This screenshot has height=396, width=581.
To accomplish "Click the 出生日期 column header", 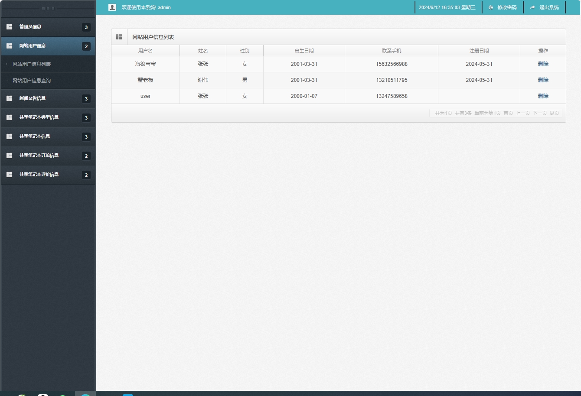I will point(304,51).
